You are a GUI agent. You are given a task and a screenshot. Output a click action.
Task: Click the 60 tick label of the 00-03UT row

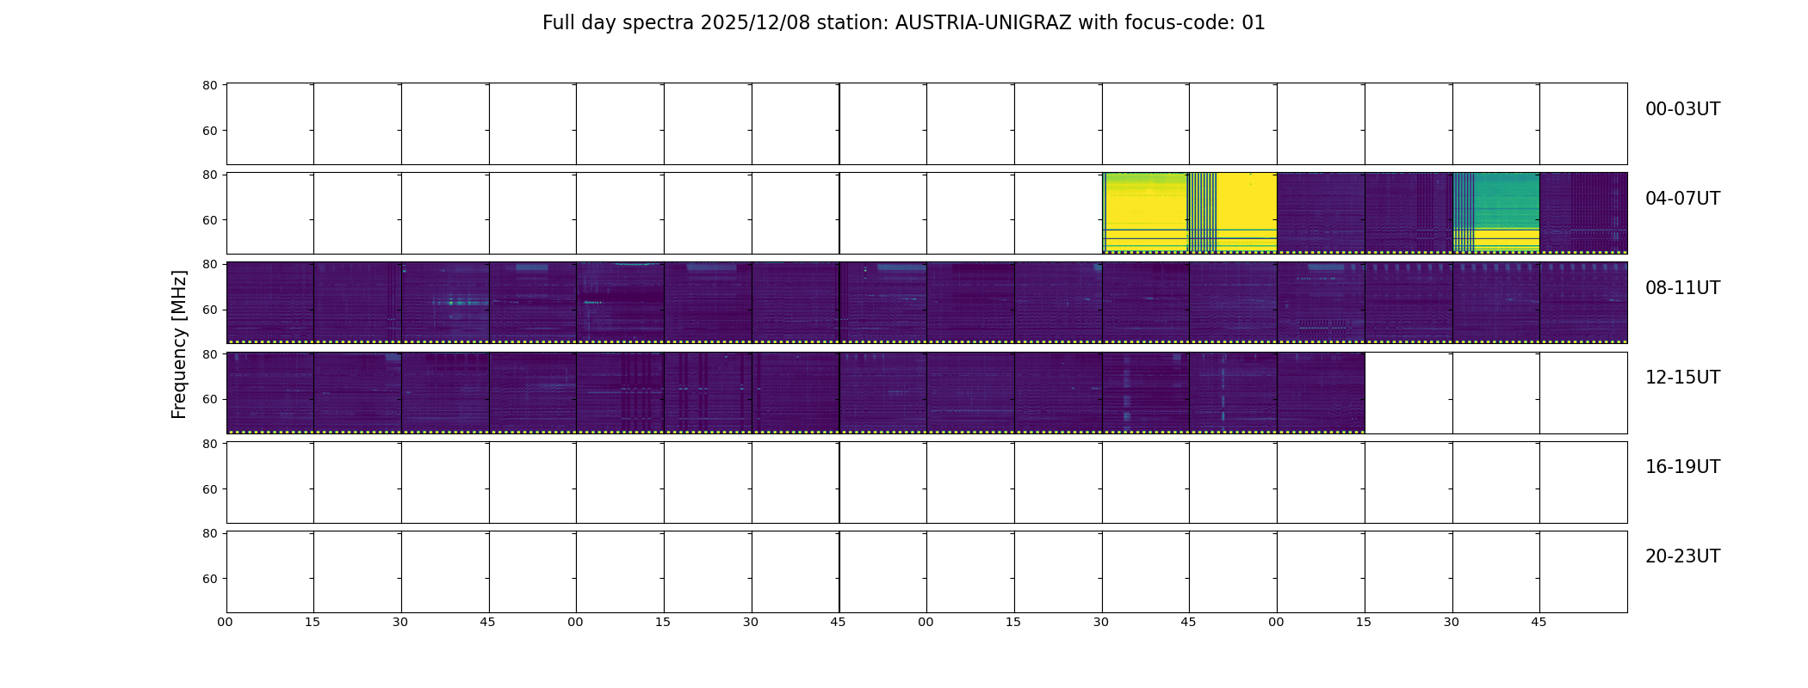click(x=209, y=131)
